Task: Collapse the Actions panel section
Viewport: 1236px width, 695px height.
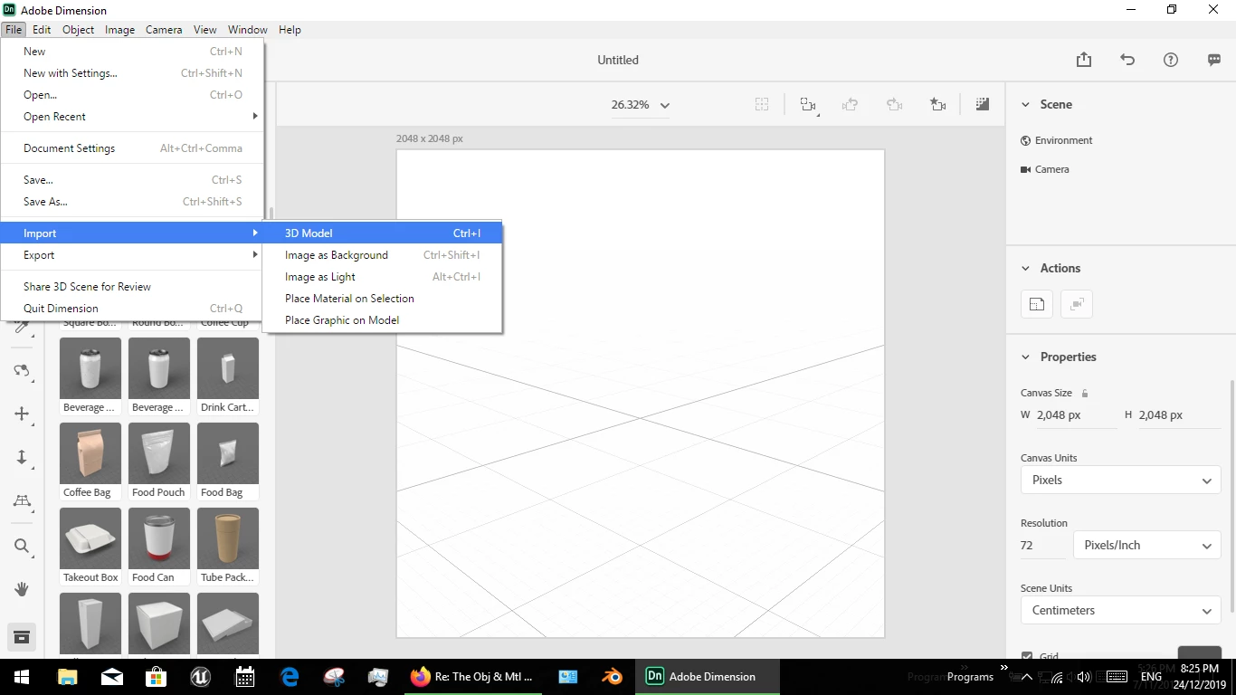Action: [x=1025, y=269]
